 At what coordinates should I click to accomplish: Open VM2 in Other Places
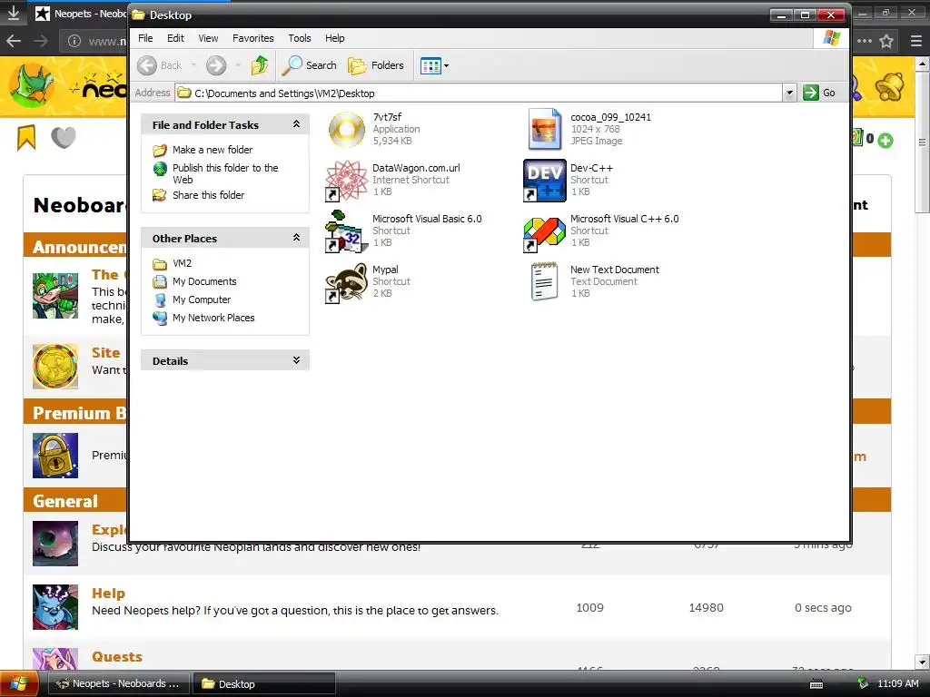coord(182,263)
